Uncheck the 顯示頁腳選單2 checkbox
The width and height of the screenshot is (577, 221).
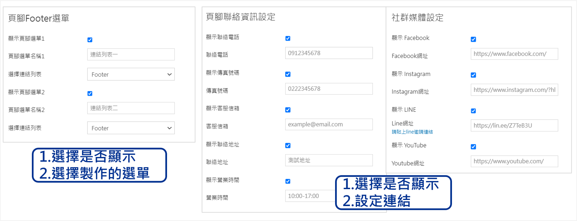[90, 93]
